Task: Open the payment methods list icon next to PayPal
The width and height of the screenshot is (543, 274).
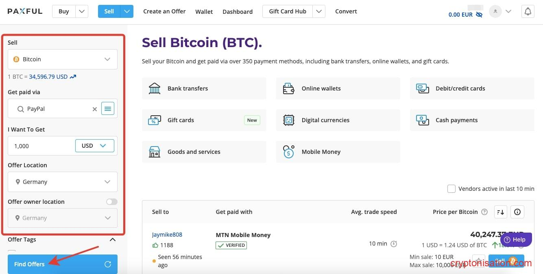Action: 107,108
